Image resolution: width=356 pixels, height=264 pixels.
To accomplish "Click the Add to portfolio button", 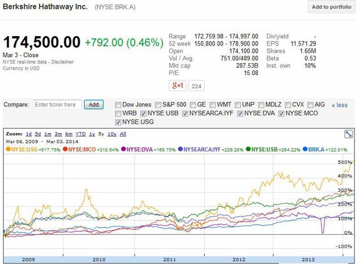I will point(332,7).
